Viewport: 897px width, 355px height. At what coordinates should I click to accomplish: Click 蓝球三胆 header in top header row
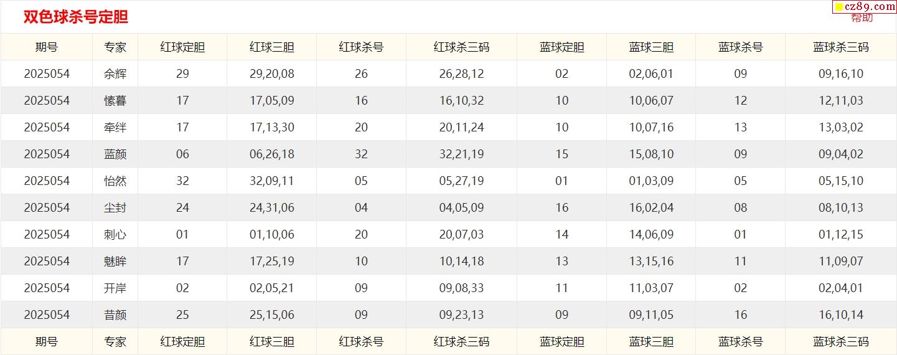[651, 47]
